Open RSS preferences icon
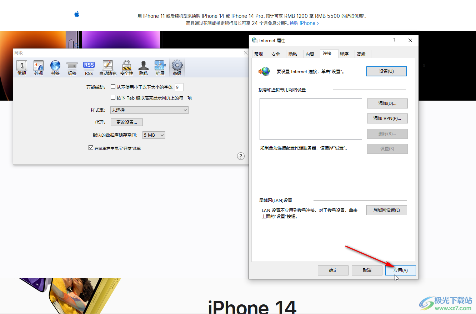 pos(89,68)
